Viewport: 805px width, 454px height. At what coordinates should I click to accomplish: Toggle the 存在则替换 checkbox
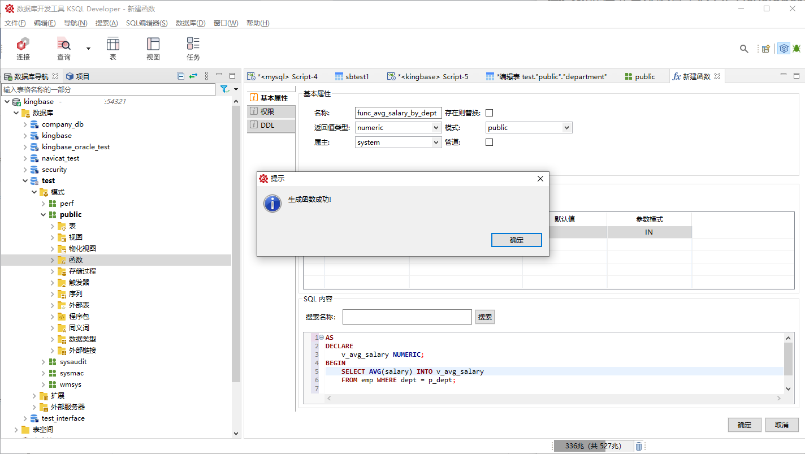(490, 113)
